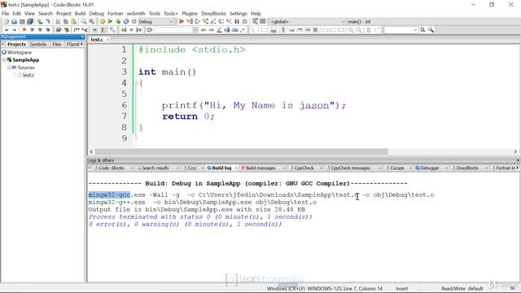Click the Debugging windows icon
This screenshot has width=521, height=293.
pyautogui.click(x=255, y=22)
